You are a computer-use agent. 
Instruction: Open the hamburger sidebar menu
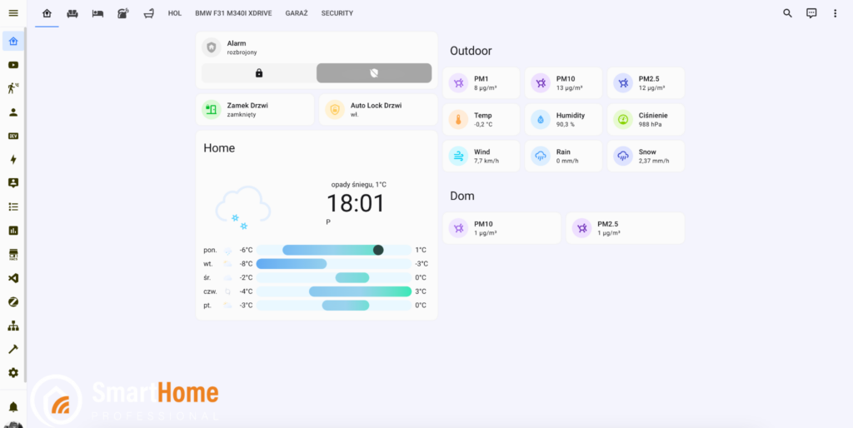pos(12,13)
